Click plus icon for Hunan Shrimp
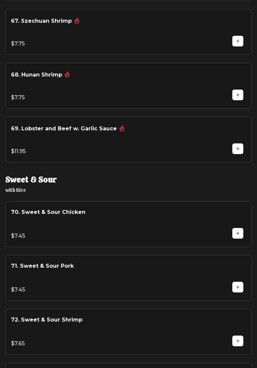The height and width of the screenshot is (368, 257). click(238, 95)
